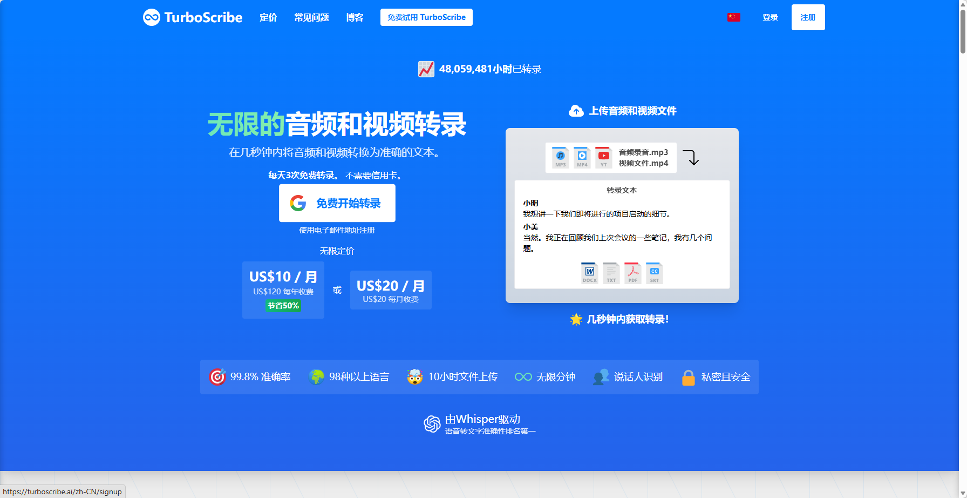Image resolution: width=967 pixels, height=498 pixels.
Task: Click the Google G logo icon
Action: (298, 203)
